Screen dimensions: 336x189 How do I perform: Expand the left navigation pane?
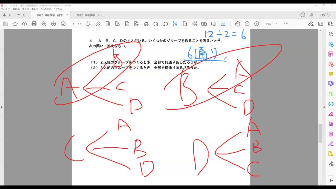coord(2,107)
